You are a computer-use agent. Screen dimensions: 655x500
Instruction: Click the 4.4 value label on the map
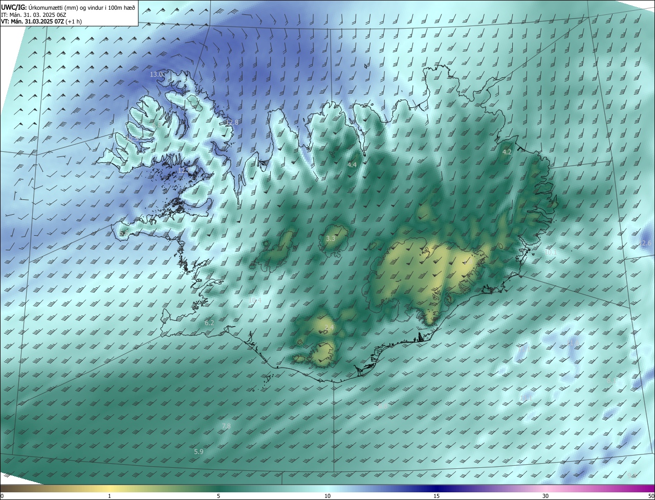(352, 165)
